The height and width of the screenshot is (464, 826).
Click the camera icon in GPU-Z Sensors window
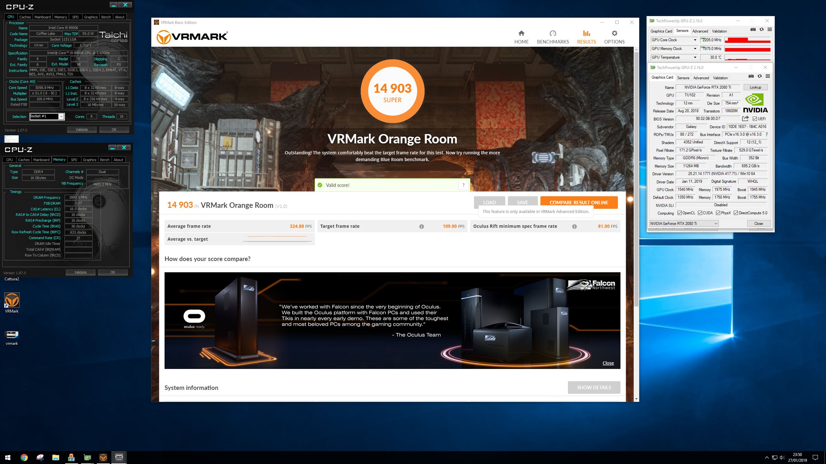pos(753,30)
